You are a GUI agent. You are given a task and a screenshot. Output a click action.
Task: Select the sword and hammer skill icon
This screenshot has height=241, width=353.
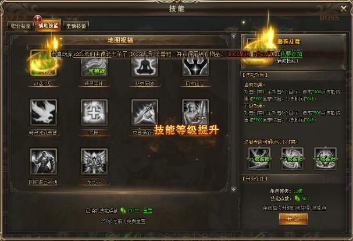[145, 112]
